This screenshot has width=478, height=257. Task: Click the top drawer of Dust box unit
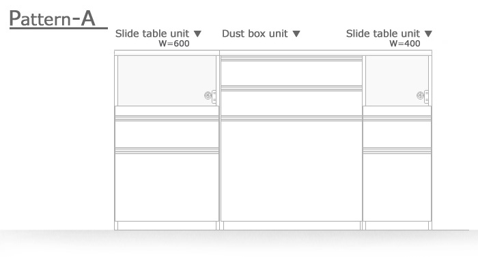point(292,73)
